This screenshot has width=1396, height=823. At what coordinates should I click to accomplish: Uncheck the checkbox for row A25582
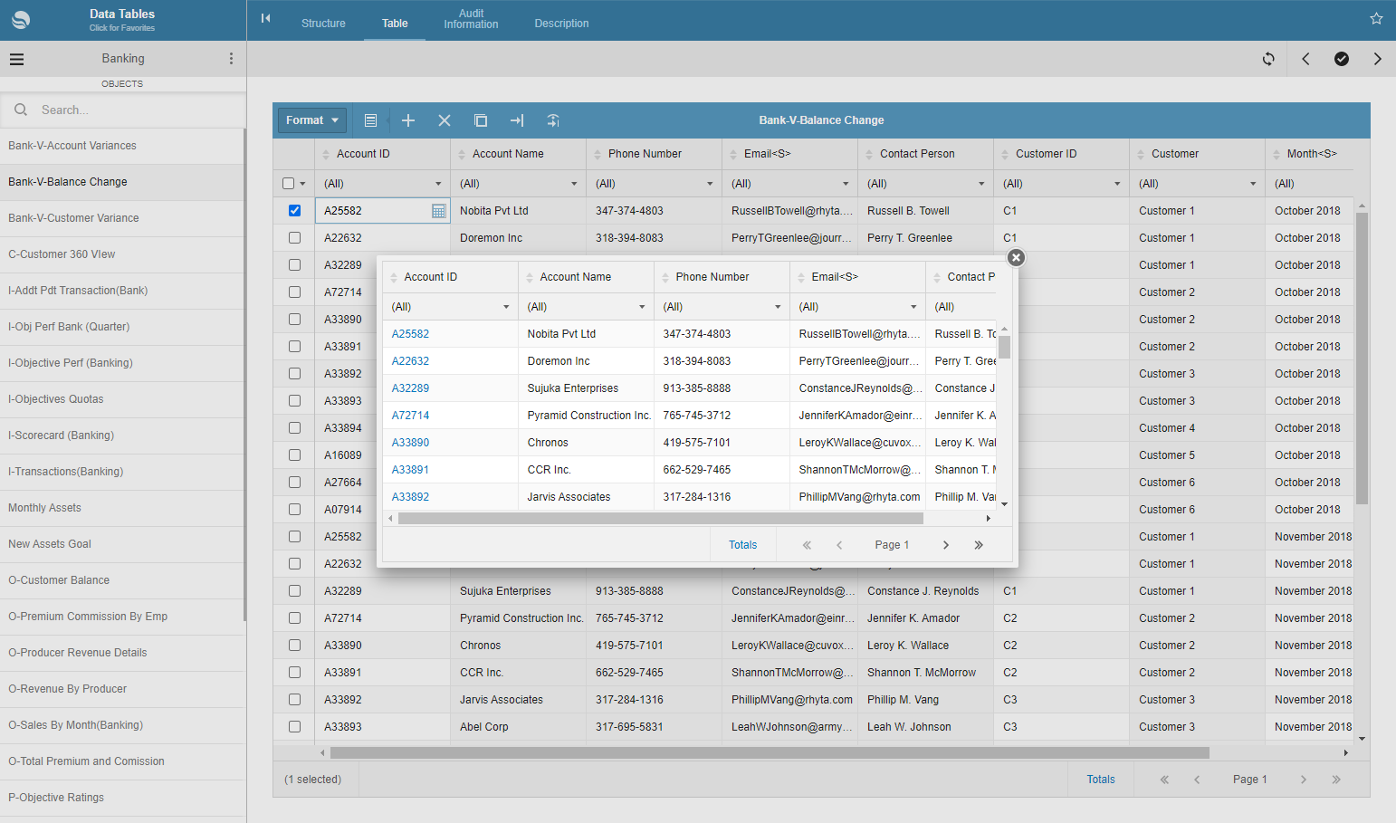294,211
